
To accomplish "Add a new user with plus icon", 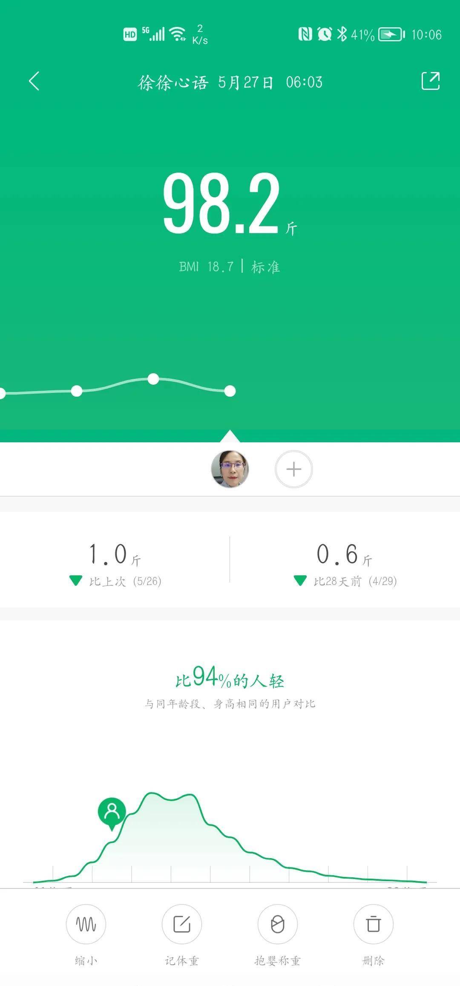I will tap(294, 469).
